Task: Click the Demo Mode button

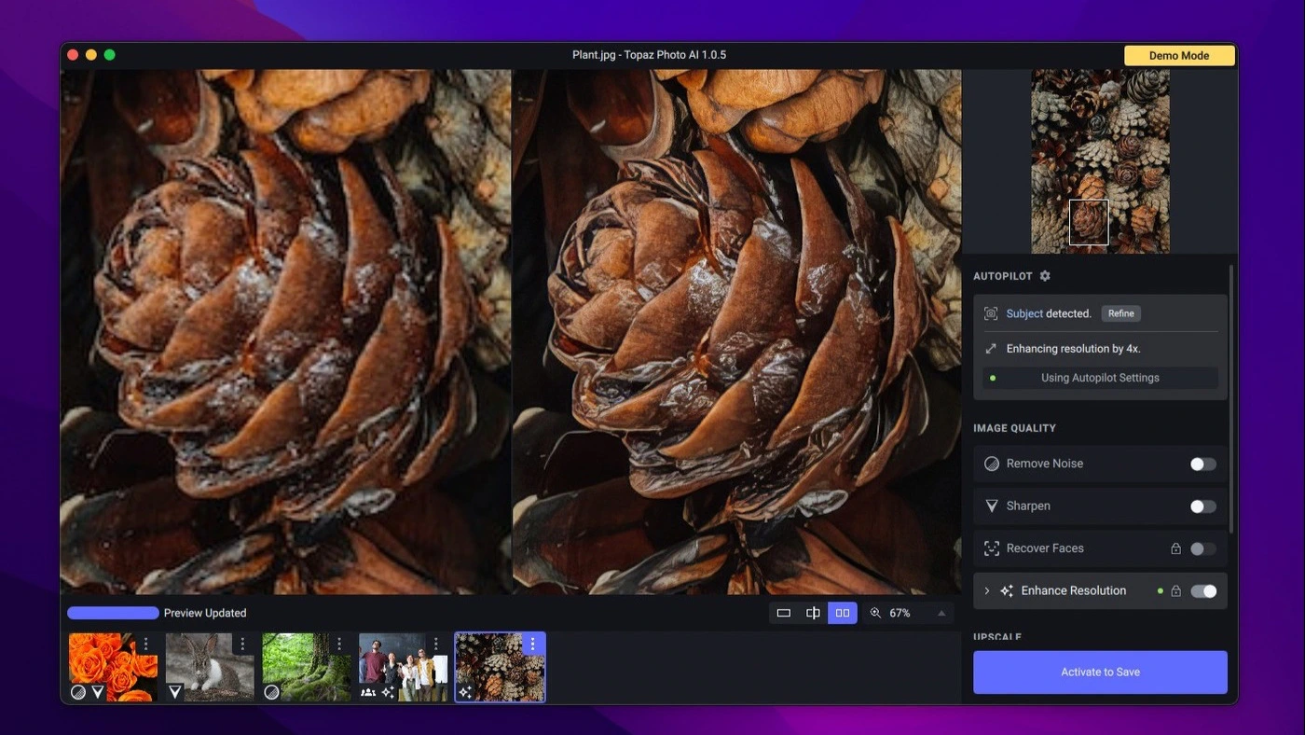Action: 1179,55
